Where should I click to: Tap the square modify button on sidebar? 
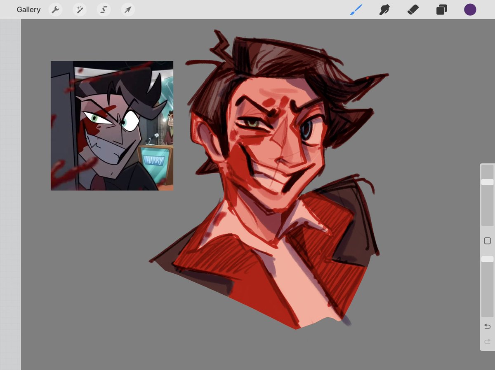pos(487,241)
